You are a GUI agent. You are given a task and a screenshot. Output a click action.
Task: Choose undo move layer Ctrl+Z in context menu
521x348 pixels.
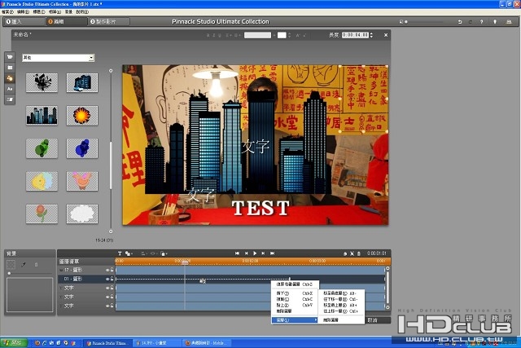point(295,284)
